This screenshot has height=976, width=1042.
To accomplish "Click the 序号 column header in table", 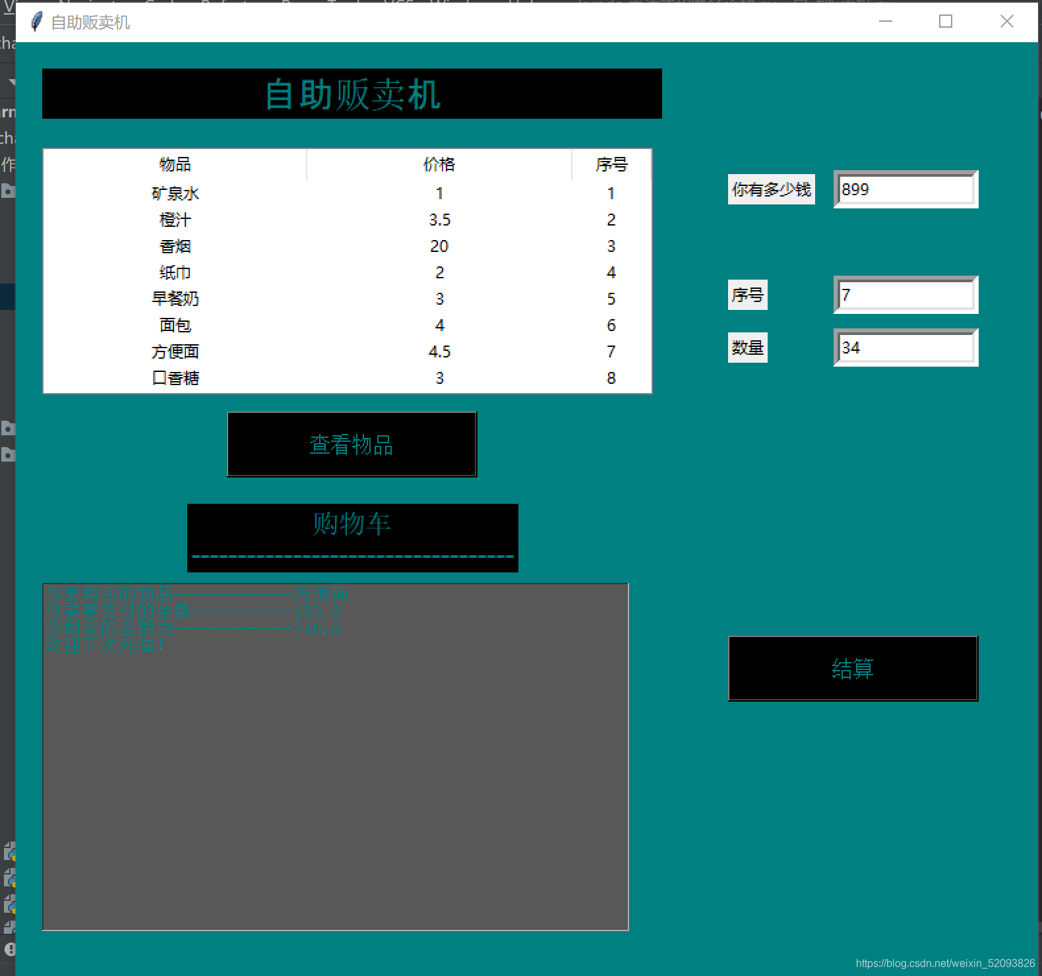I will [611, 164].
